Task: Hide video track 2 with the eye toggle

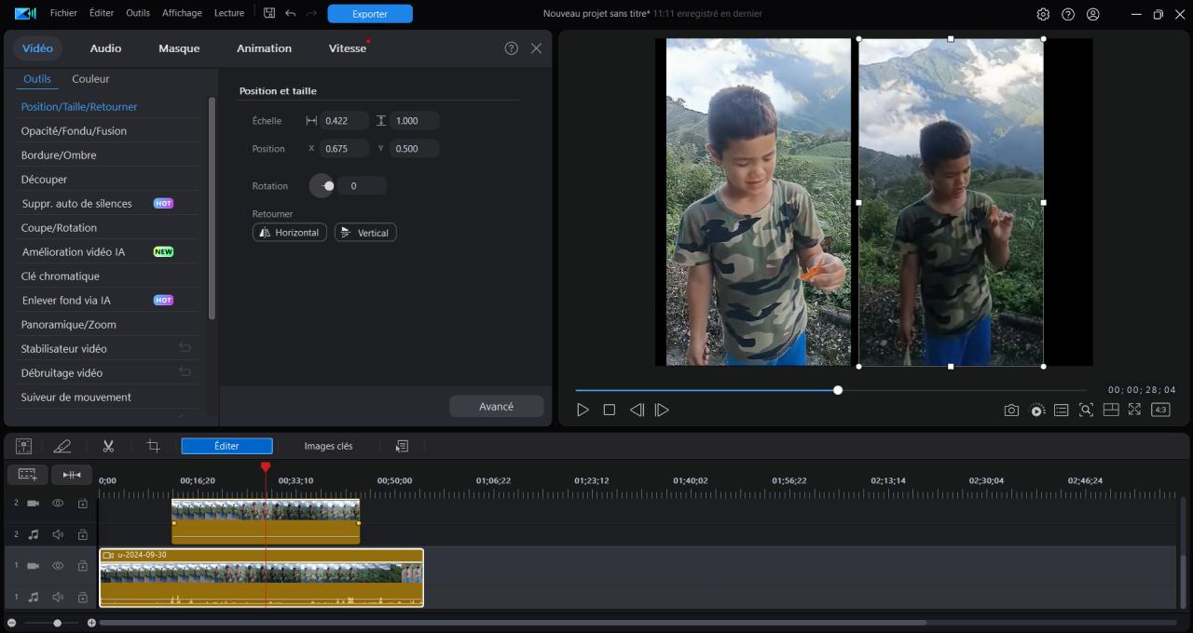Action: coord(57,503)
